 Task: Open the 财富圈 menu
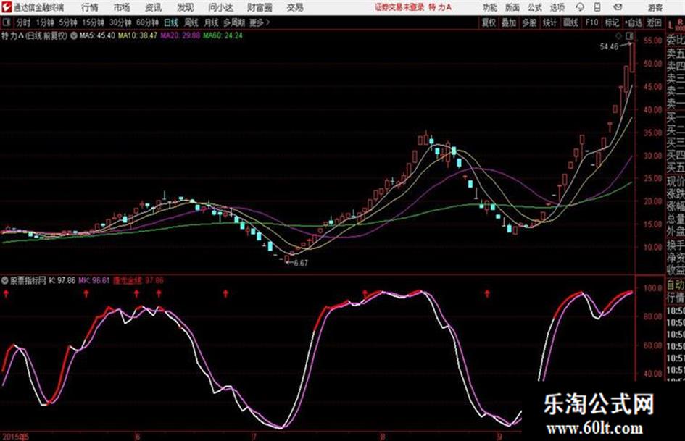point(260,7)
